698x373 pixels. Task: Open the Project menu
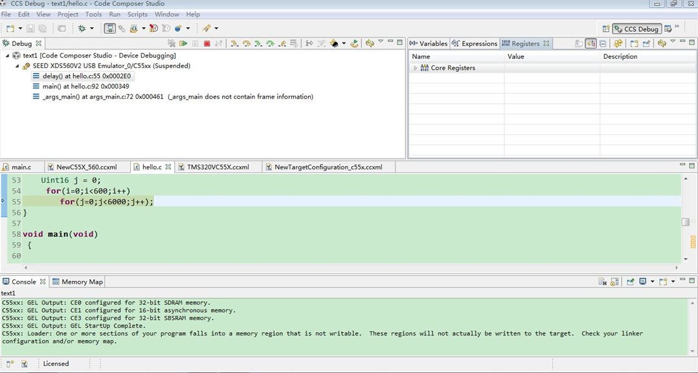click(67, 14)
